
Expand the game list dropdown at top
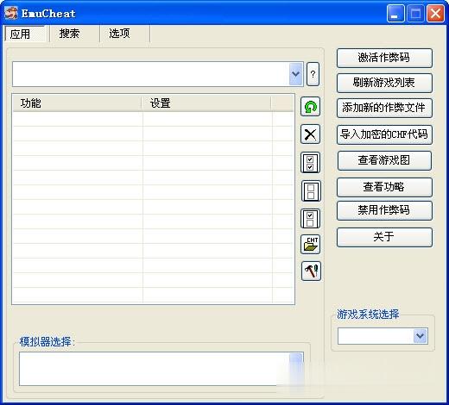pos(296,74)
